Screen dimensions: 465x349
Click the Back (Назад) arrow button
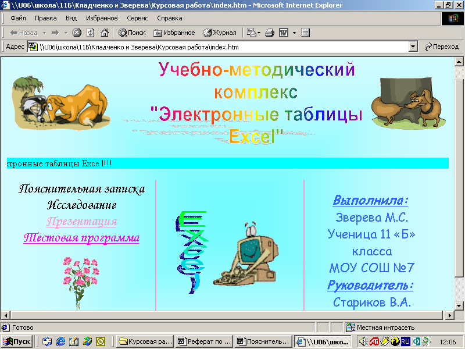(24, 33)
